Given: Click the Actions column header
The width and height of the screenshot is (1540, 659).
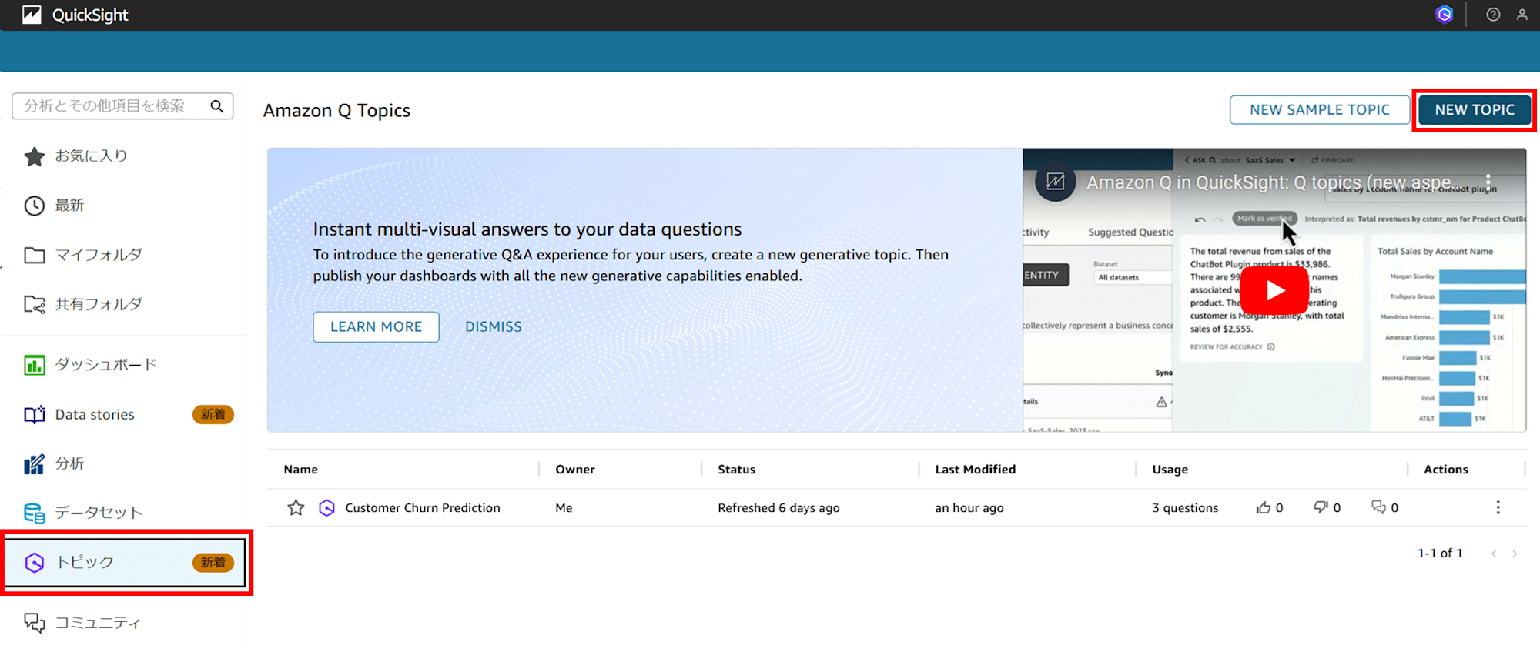Looking at the screenshot, I should pyautogui.click(x=1445, y=470).
